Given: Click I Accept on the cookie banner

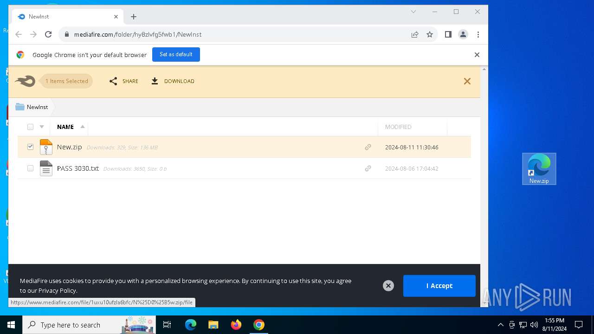Looking at the screenshot, I should coord(439,286).
